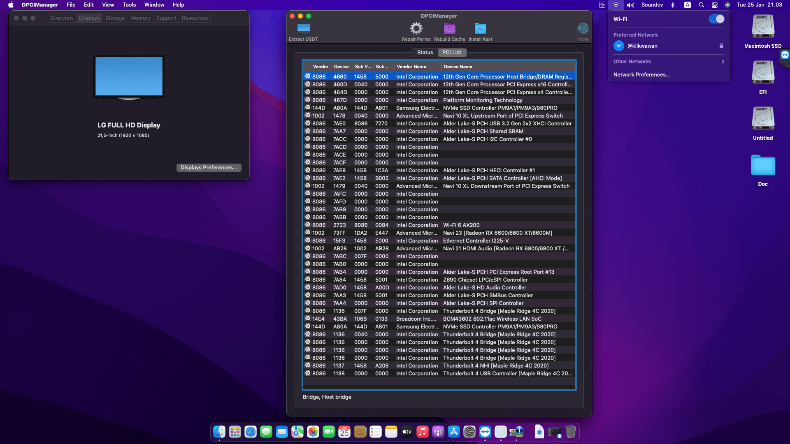The height and width of the screenshot is (444, 790).
Task: Sort by the Vendor Name column header
Action: pos(411,67)
